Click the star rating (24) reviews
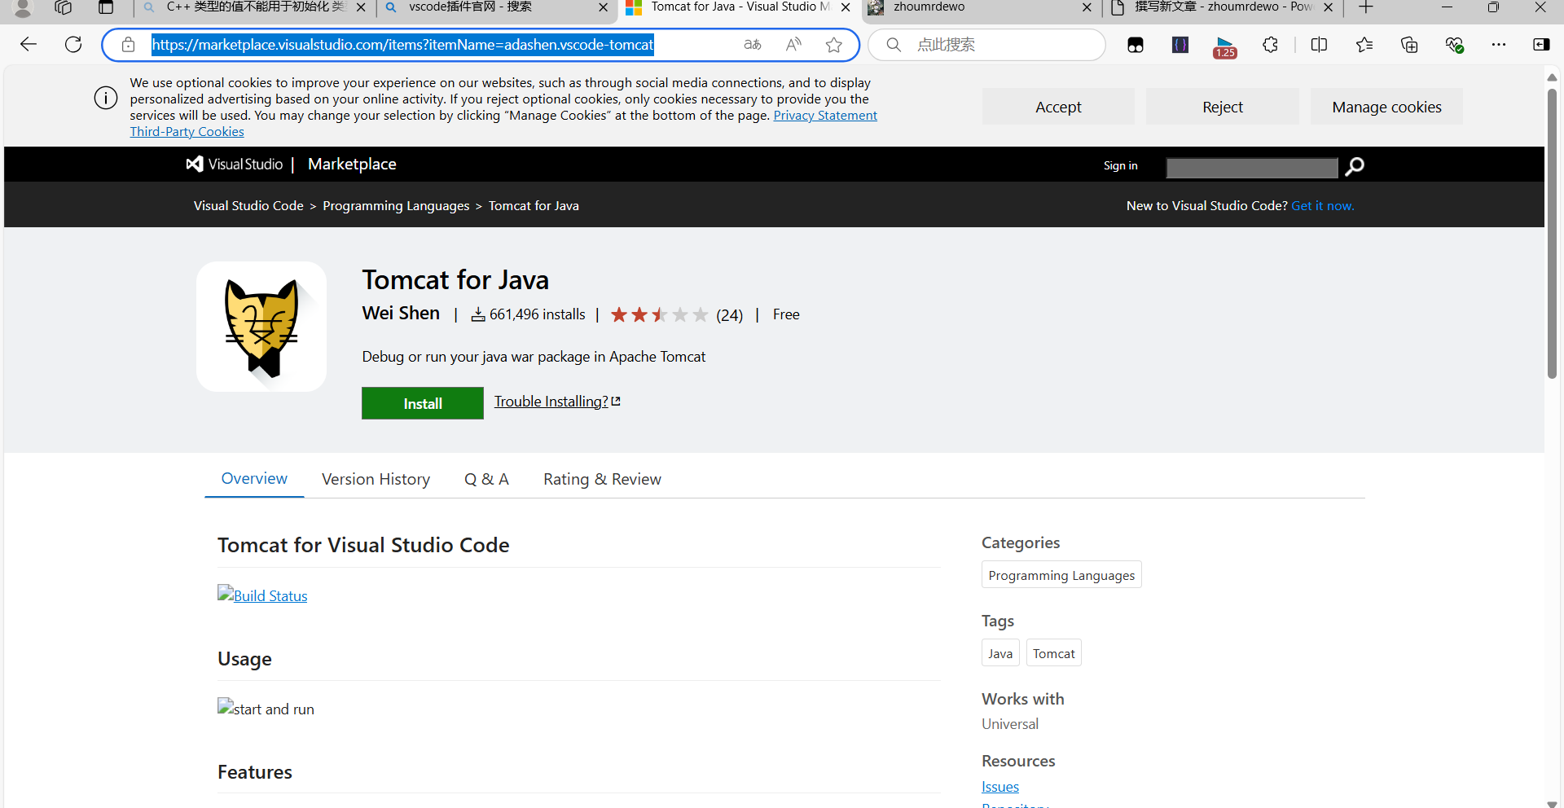The image size is (1564, 808). pos(676,314)
